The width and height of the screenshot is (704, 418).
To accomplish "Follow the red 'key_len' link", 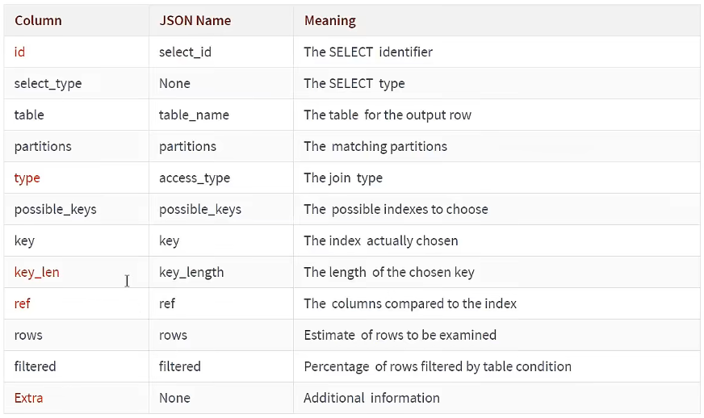I will click(36, 272).
